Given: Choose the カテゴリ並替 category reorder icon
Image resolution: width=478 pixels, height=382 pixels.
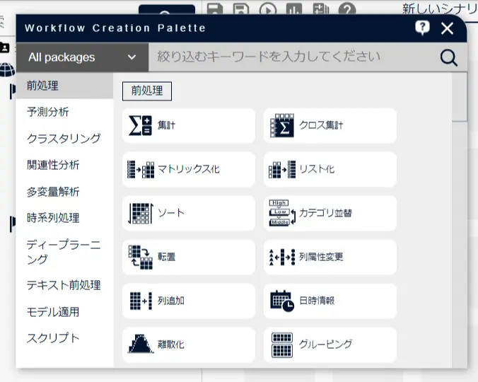Looking at the screenshot, I should click(282, 213).
